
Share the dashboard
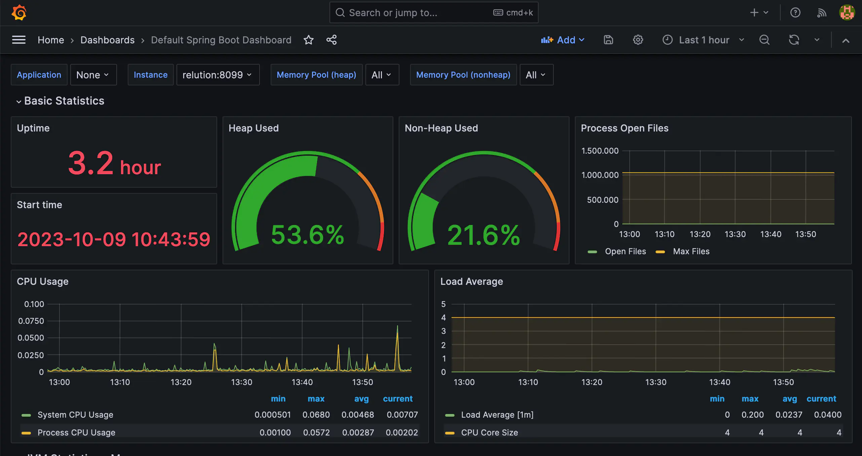331,40
